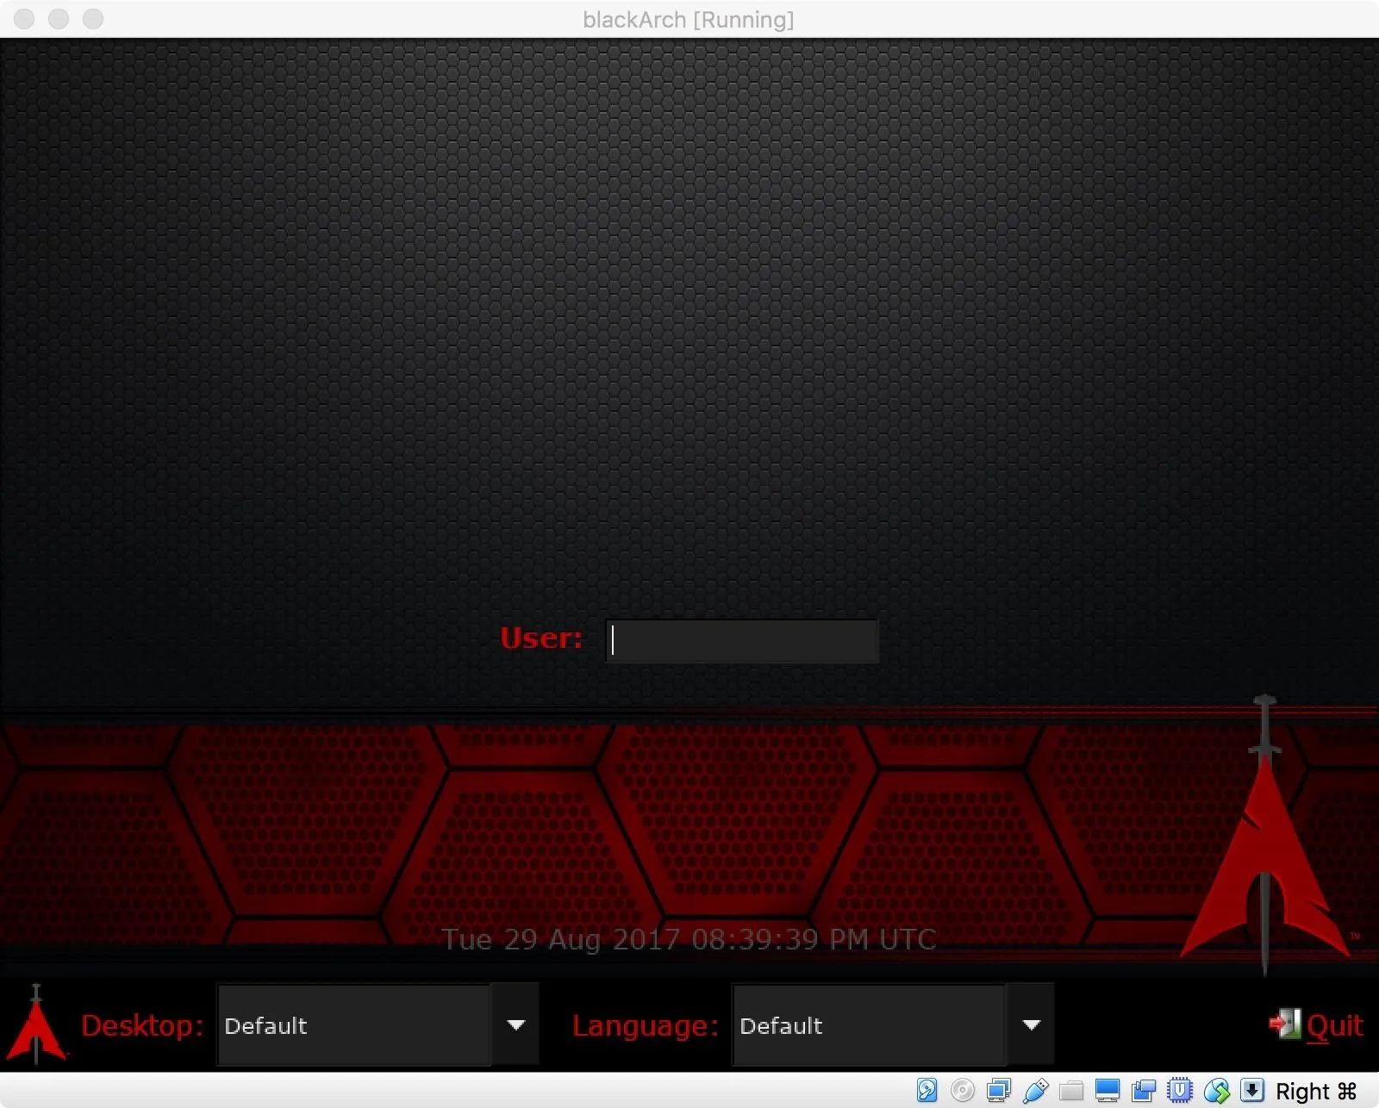Screen dimensions: 1379x1108
Task: Click the Right ⌘ host key indicator
Action: 1316,1091
